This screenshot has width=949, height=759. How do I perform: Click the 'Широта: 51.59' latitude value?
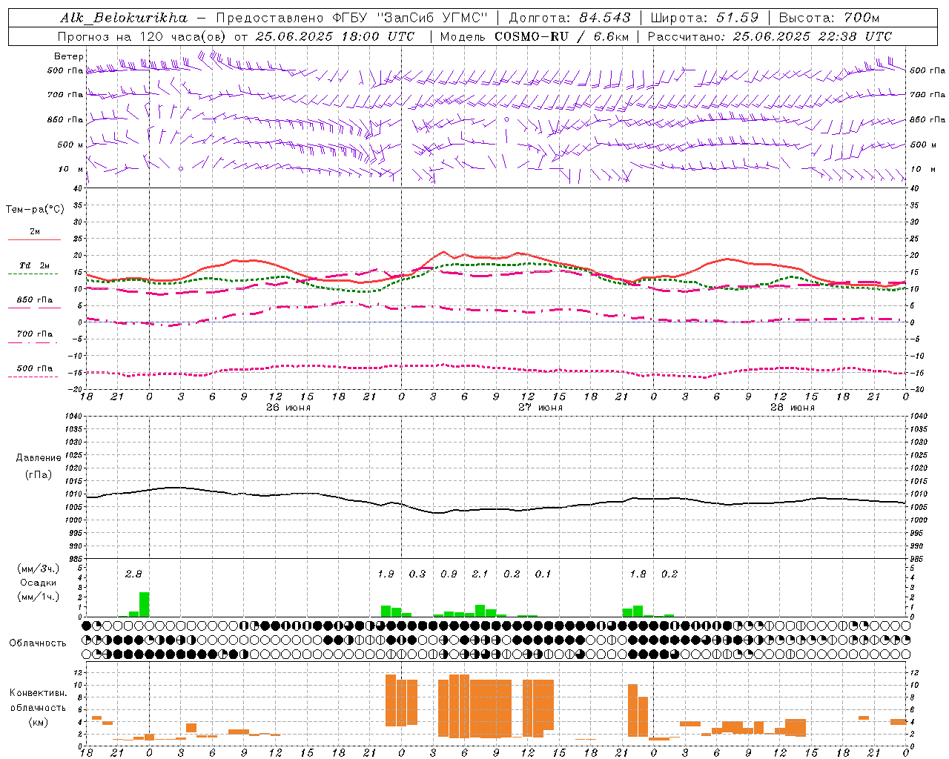pyautogui.click(x=704, y=18)
